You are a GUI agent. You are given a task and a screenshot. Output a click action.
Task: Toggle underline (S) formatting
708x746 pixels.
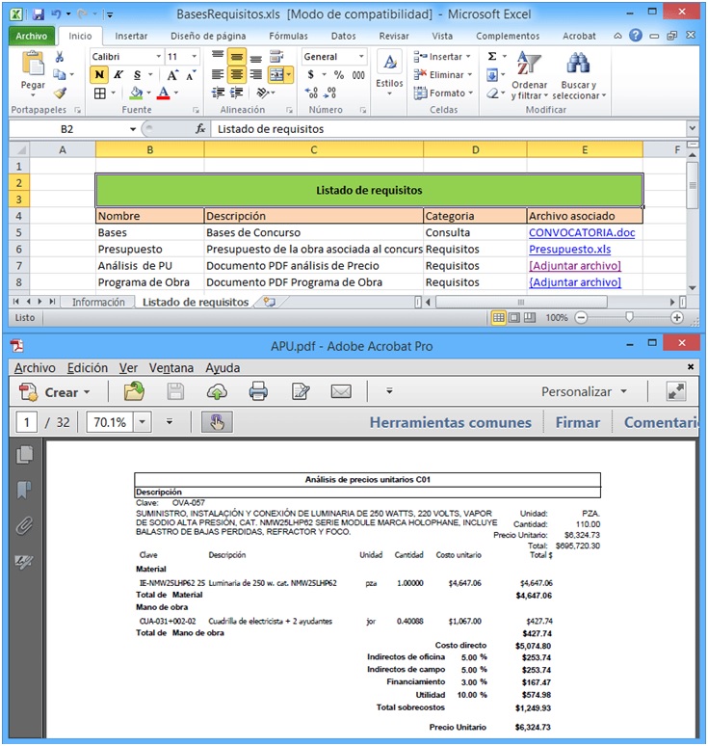[137, 75]
